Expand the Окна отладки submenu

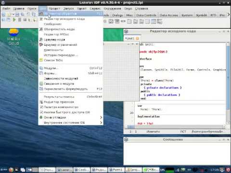[71, 117]
